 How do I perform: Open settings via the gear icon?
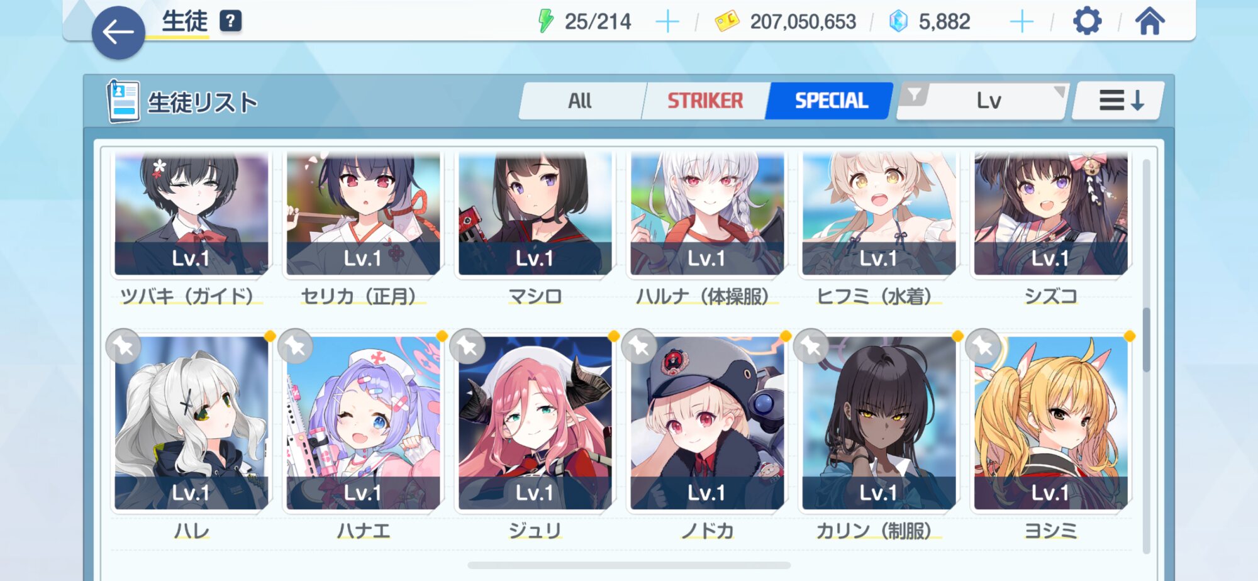coord(1087,21)
